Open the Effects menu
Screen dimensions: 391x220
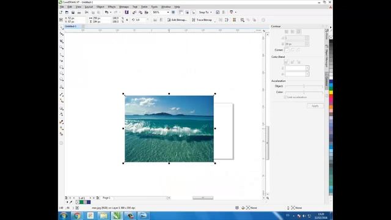[111, 7]
